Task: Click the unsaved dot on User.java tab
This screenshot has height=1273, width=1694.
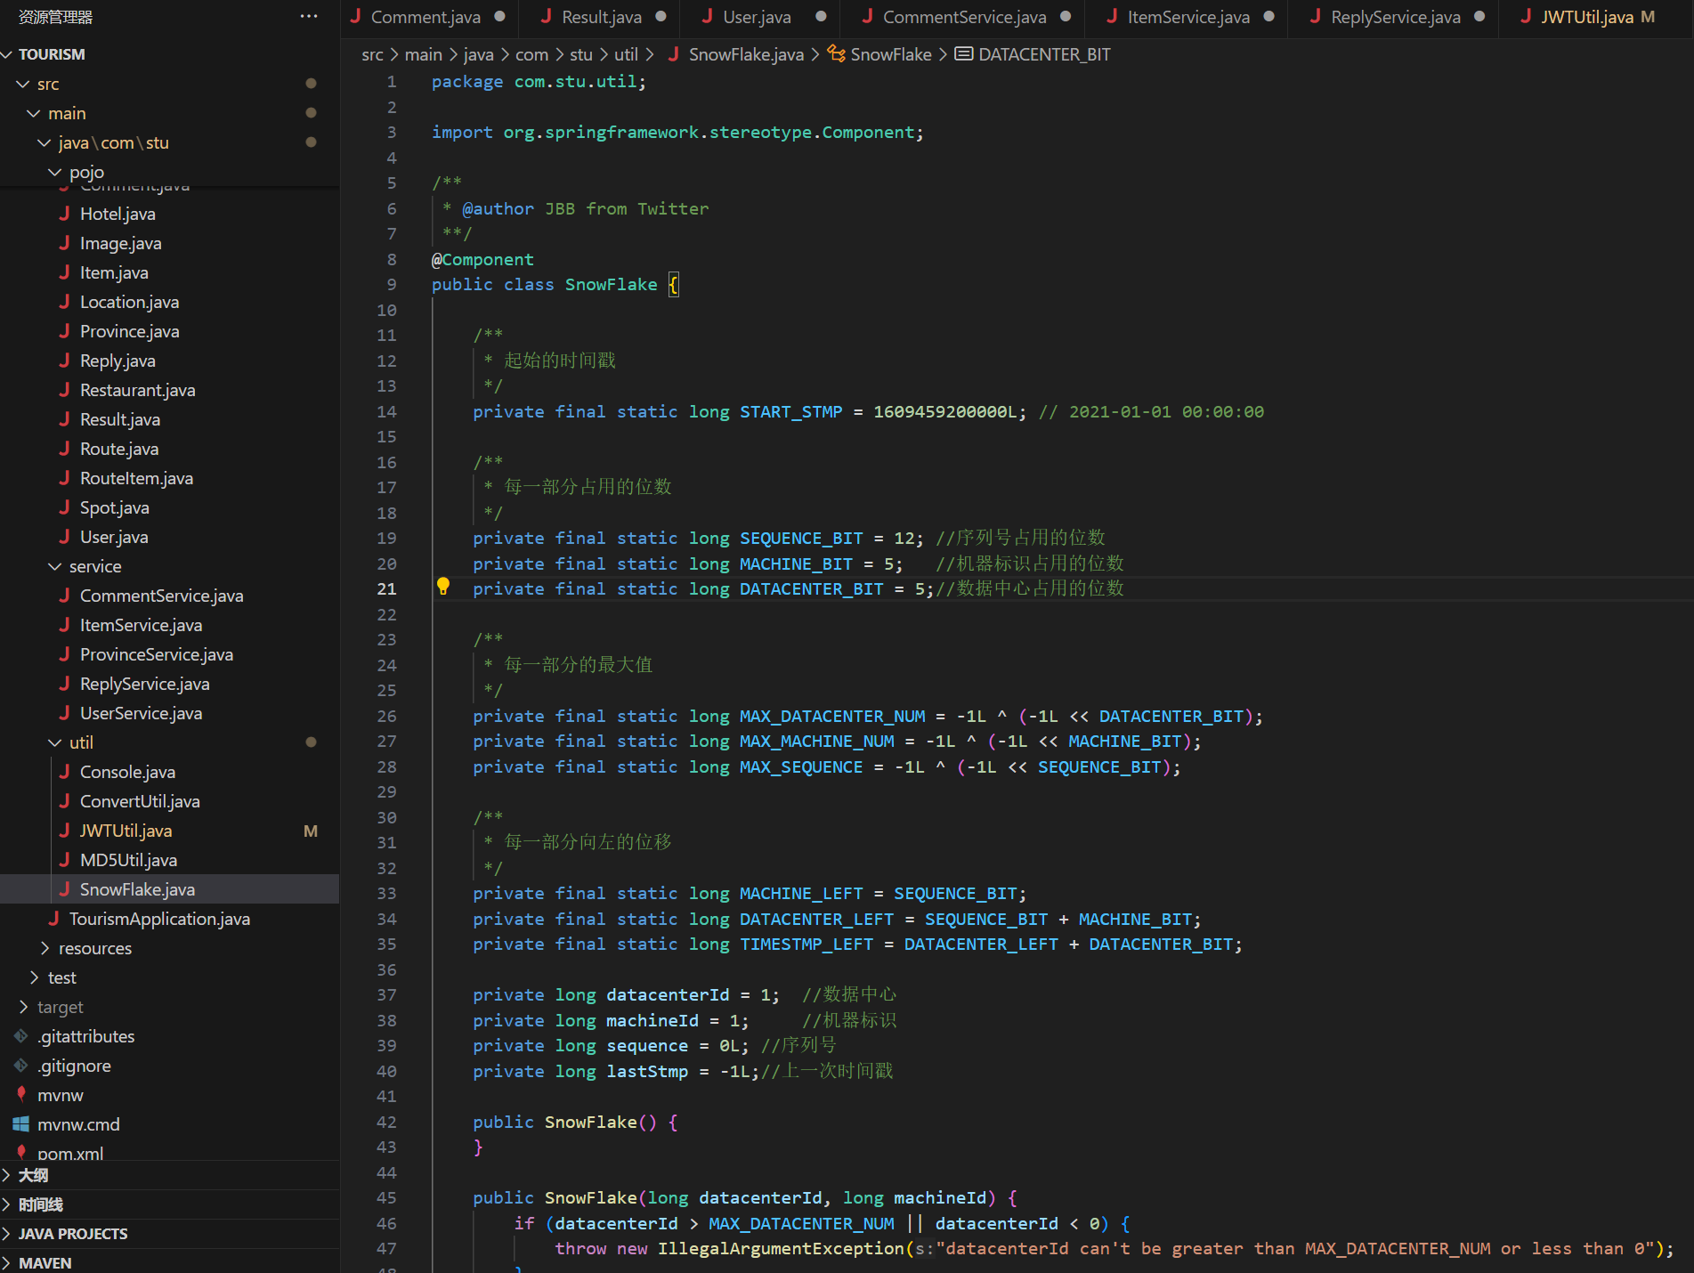Action: coord(821,16)
